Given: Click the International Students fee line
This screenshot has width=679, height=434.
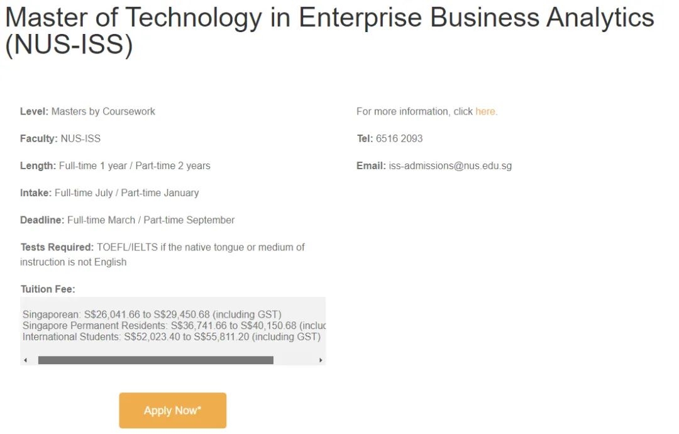Looking at the screenshot, I should pyautogui.click(x=172, y=337).
